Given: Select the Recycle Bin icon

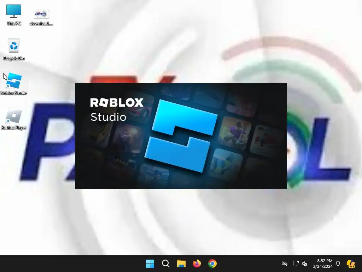Looking at the screenshot, I should pyautogui.click(x=14, y=49).
